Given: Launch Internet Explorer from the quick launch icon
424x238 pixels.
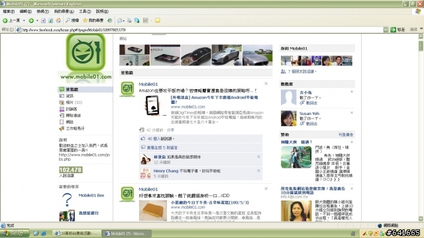Looking at the screenshot, I should point(43,233).
